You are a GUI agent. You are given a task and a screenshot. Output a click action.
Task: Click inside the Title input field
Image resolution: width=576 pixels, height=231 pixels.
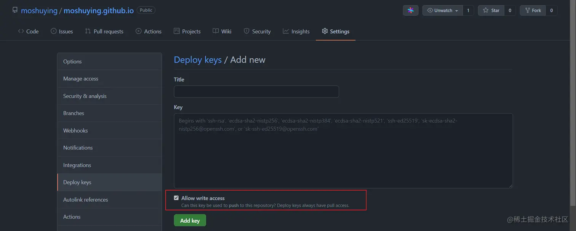(256, 91)
